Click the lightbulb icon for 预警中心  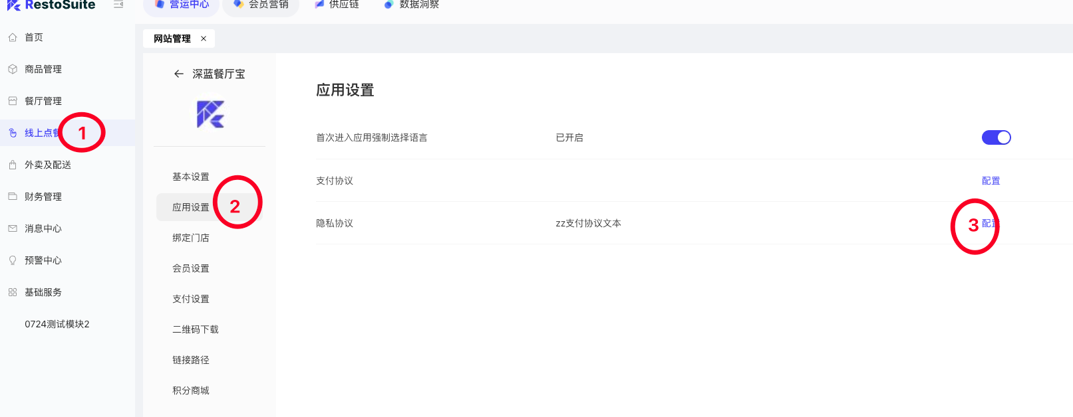click(x=13, y=260)
